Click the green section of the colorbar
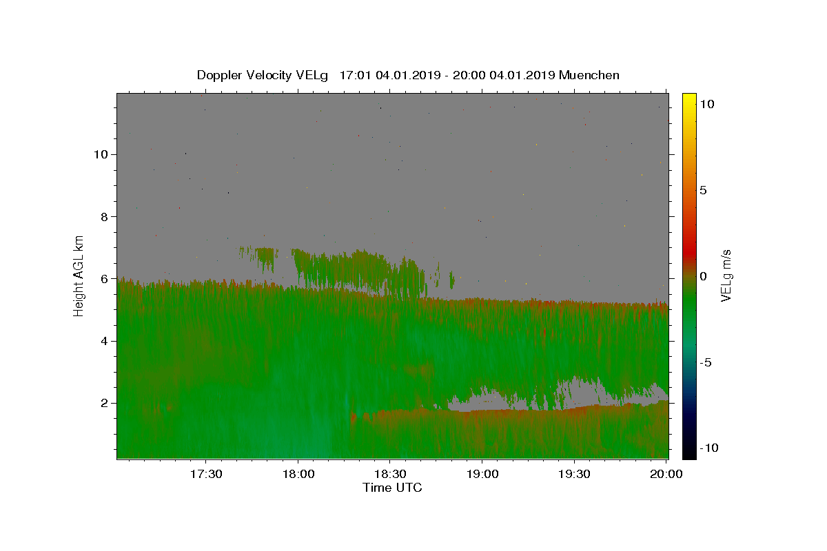The height and width of the screenshot is (551, 827). coord(689,303)
